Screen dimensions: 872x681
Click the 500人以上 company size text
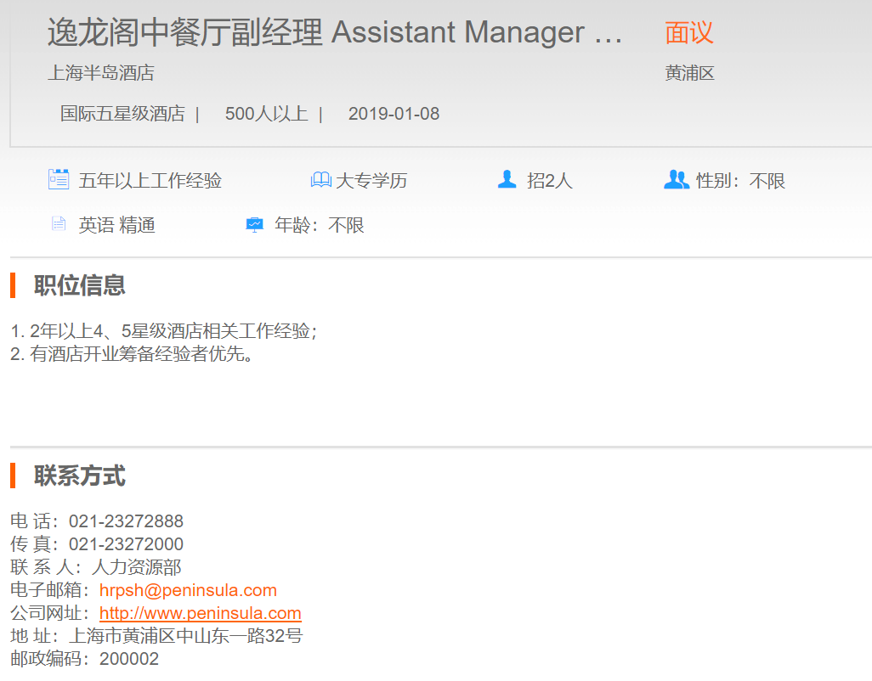click(266, 114)
